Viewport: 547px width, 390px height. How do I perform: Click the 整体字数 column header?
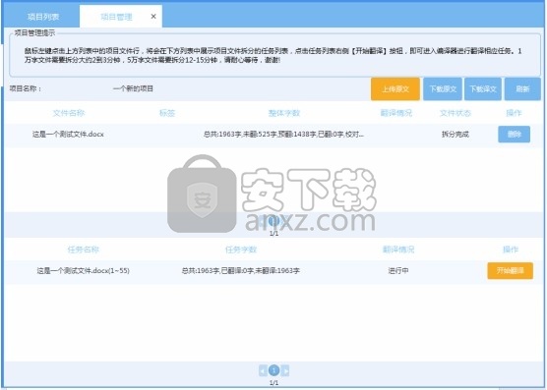[284, 113]
